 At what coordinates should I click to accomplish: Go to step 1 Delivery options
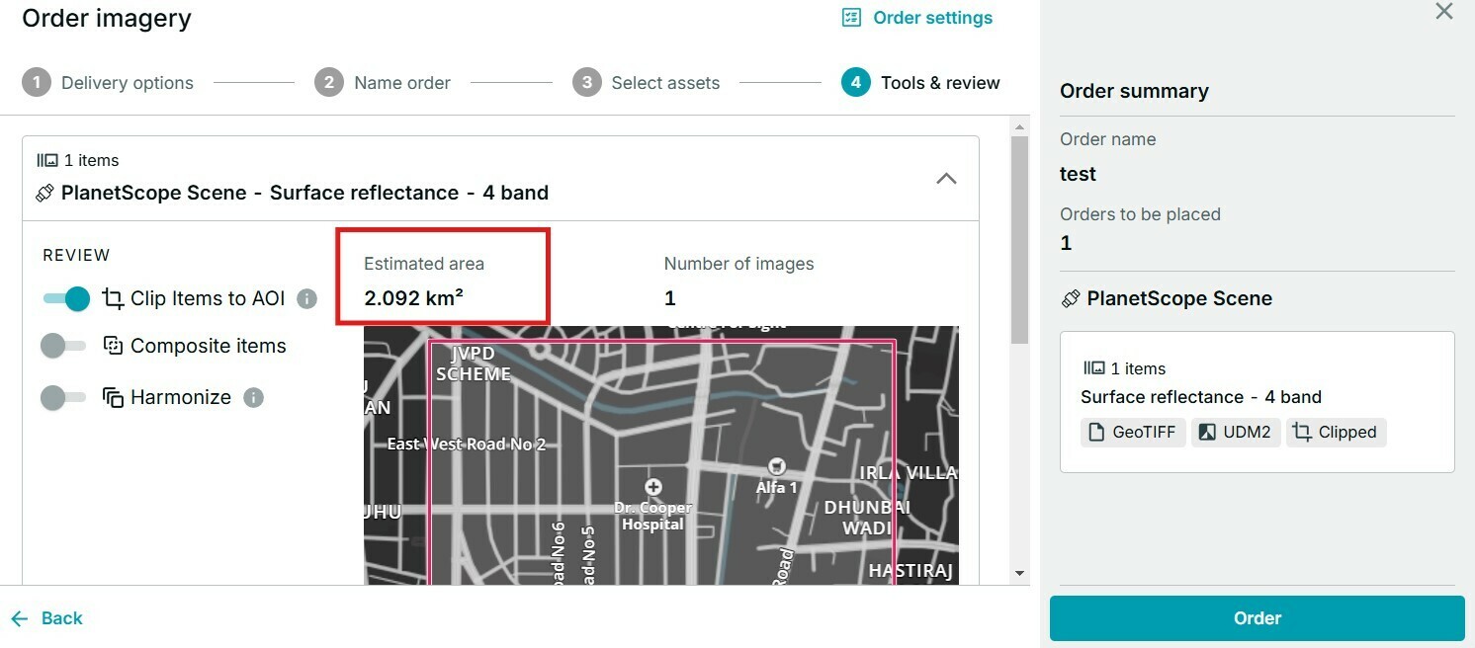108,83
